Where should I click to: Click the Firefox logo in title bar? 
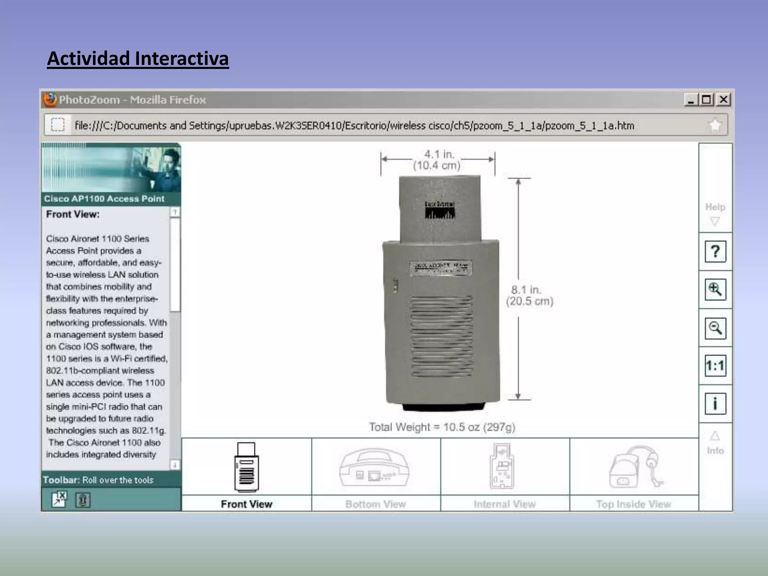click(50, 100)
